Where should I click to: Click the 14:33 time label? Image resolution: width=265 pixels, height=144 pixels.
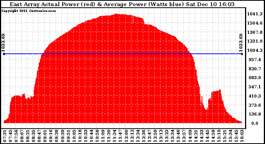(x=202, y=136)
